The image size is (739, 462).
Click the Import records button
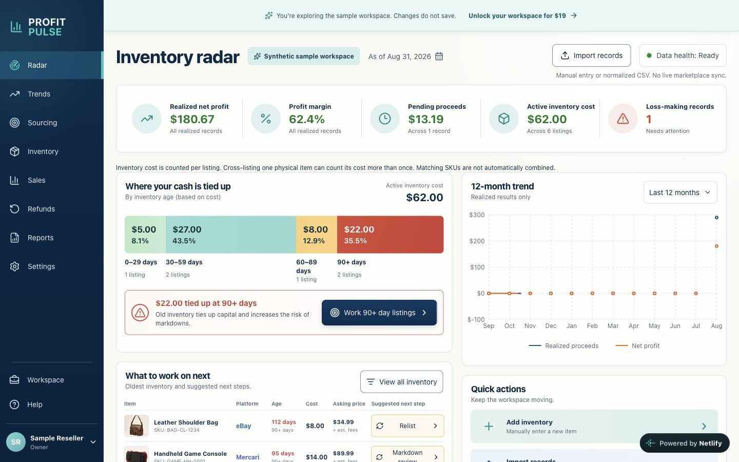[x=591, y=55]
